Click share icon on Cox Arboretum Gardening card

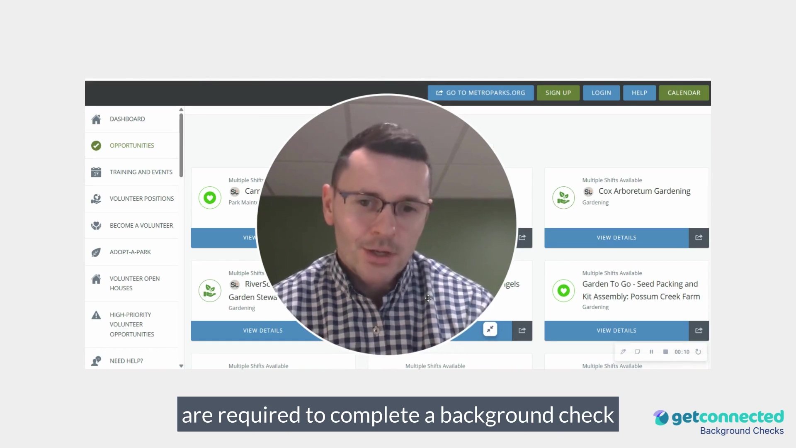click(699, 238)
